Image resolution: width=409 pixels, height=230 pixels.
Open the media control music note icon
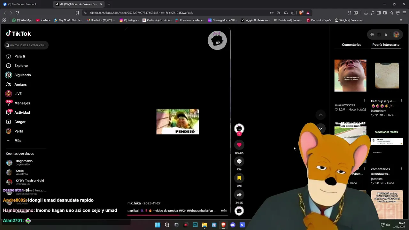click(372, 13)
